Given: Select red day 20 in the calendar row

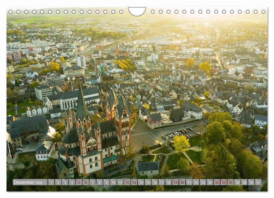Looking at the screenshot, I should (x=182, y=182).
